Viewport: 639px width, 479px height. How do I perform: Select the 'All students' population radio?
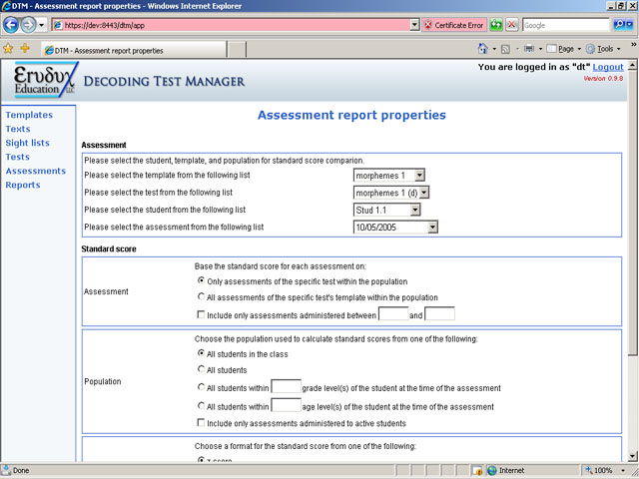click(x=201, y=369)
